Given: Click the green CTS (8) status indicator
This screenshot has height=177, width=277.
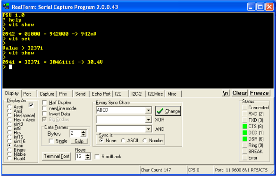Looking at the screenshot, I should (x=244, y=127).
